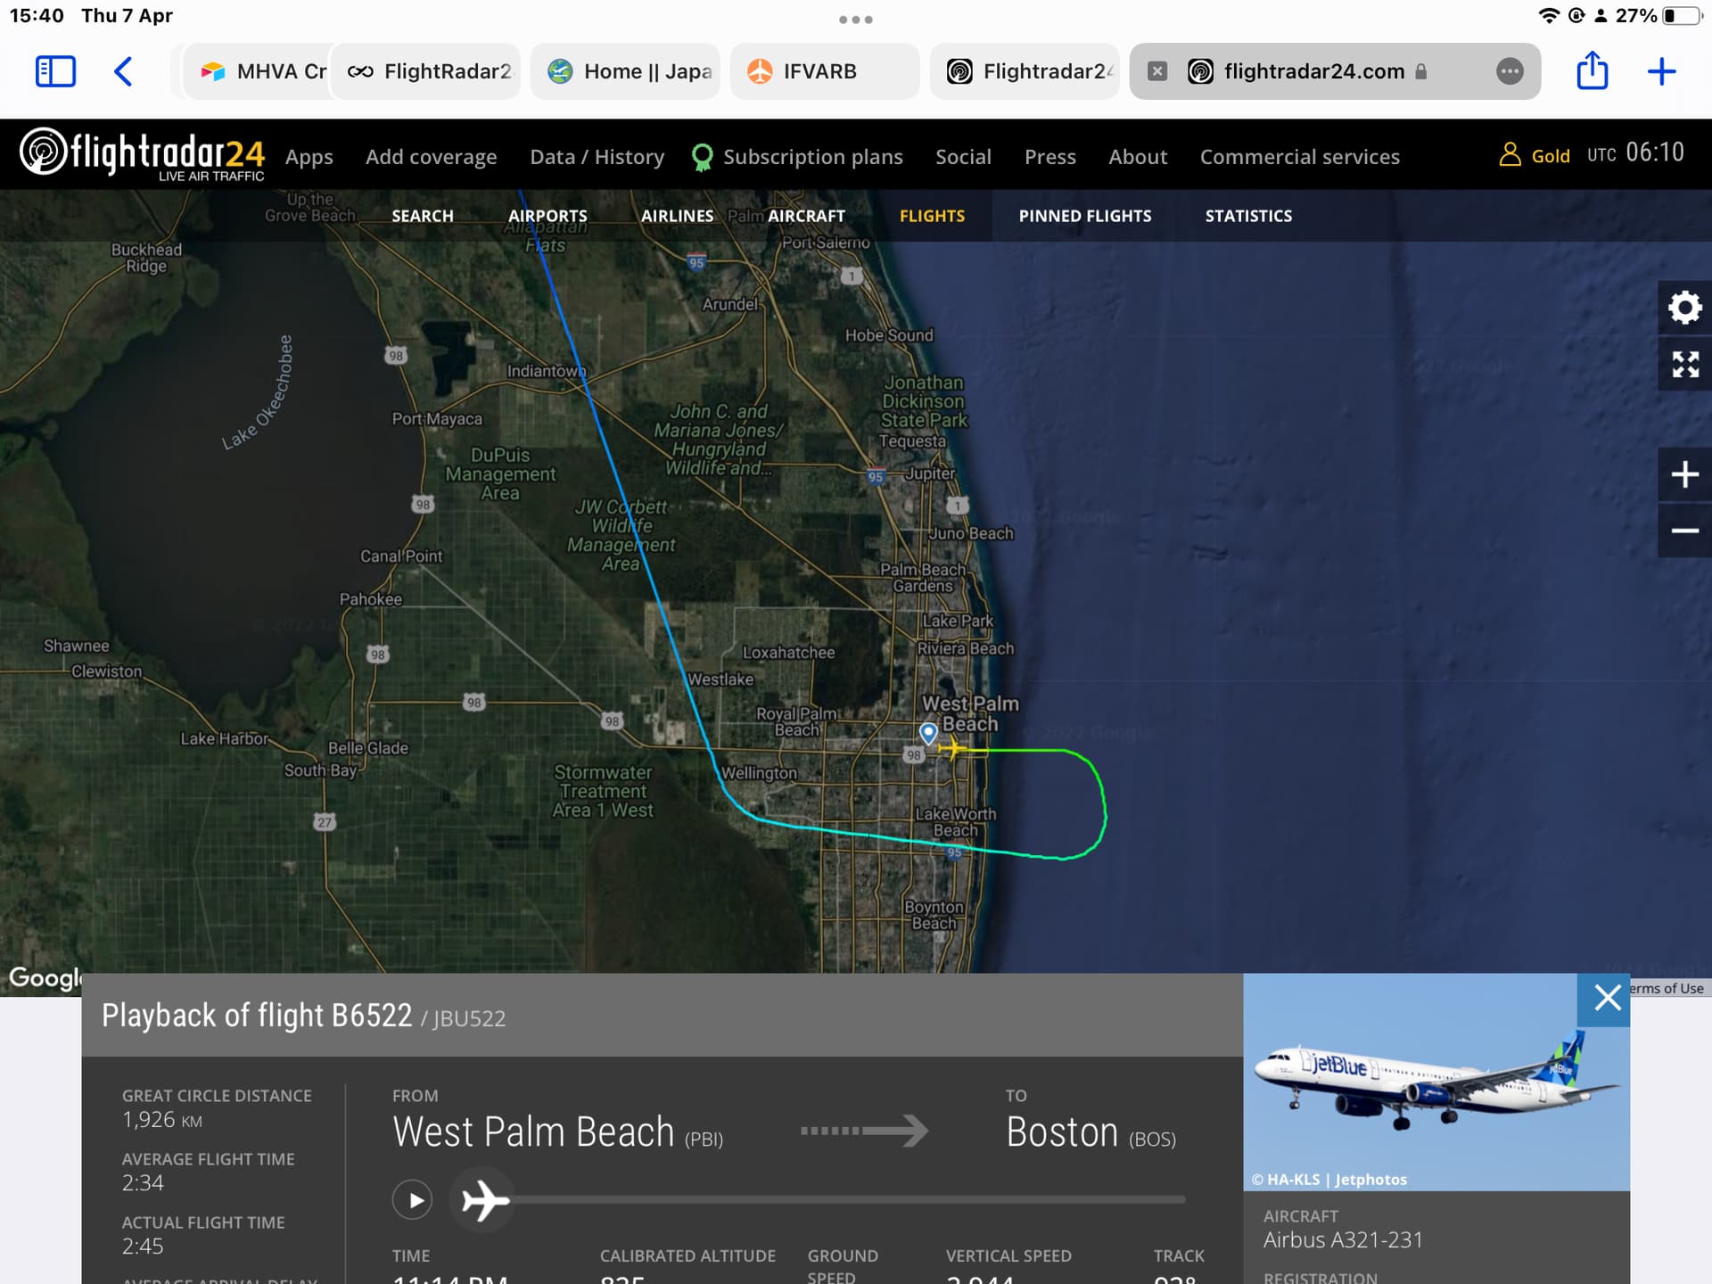Go back with the browser back arrow
Screen dimensions: 1712x1284
(124, 71)
